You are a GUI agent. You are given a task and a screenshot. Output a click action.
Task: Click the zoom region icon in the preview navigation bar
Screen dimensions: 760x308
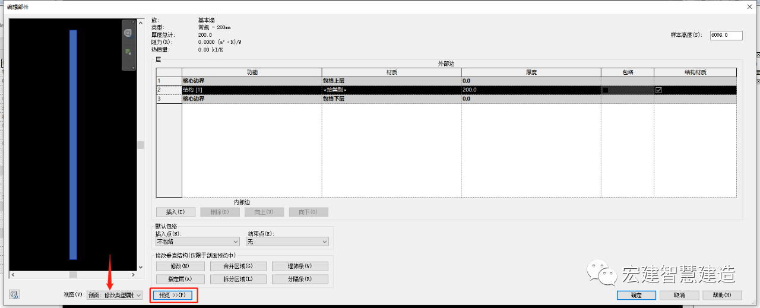point(128,52)
